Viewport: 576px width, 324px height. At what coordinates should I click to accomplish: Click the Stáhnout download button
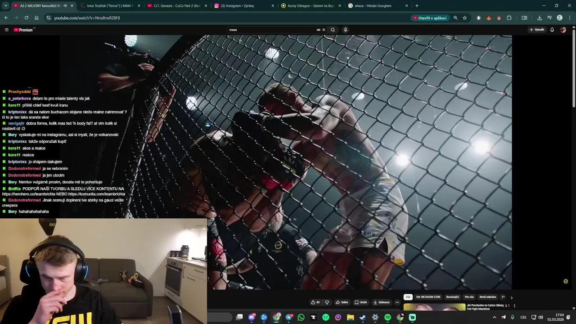[382, 302]
